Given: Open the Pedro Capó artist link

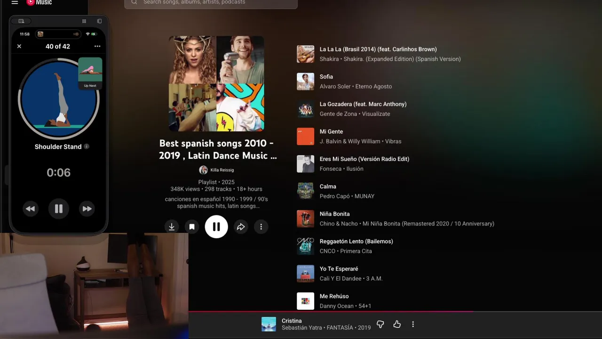Looking at the screenshot, I should click(x=334, y=196).
